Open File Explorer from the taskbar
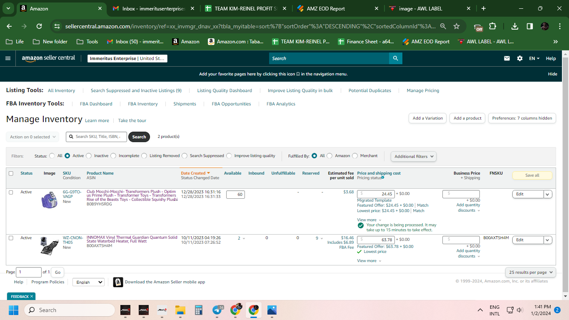Screen dimensions: 569x320 (180, 310)
